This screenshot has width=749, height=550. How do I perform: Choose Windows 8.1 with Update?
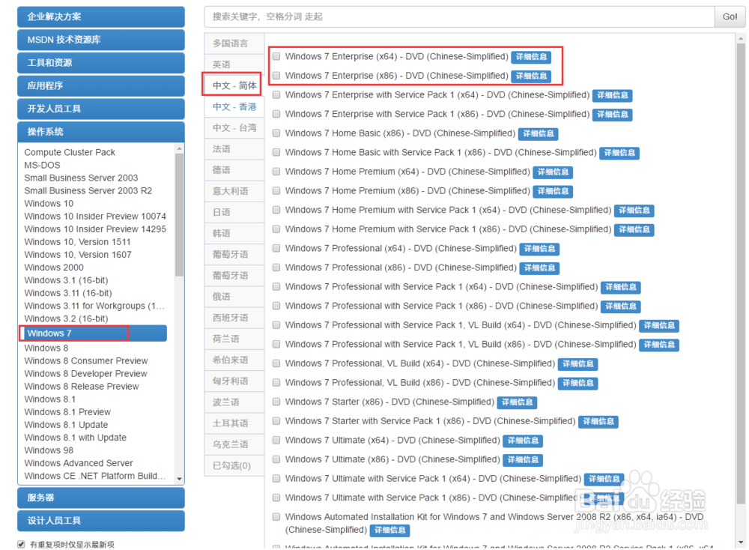[76, 438]
